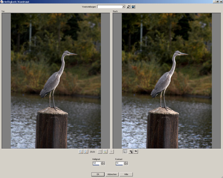
Task: Open help with the Hilfe button
Action: coord(126,174)
